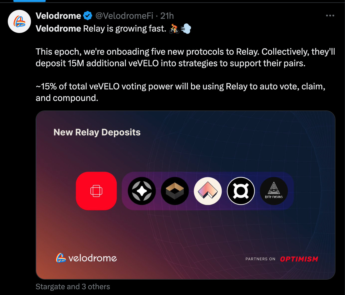Image resolution: width=345 pixels, height=295 pixels.
Task: Click the red Relay icon in image
Action: [96, 191]
